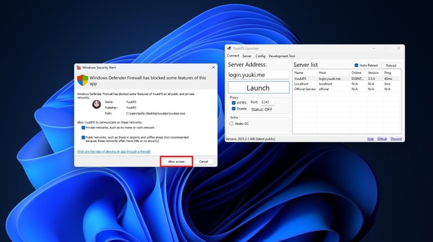Click the YuukiPS avatar icon in alert
The image size is (433, 242).
(x=96, y=104)
